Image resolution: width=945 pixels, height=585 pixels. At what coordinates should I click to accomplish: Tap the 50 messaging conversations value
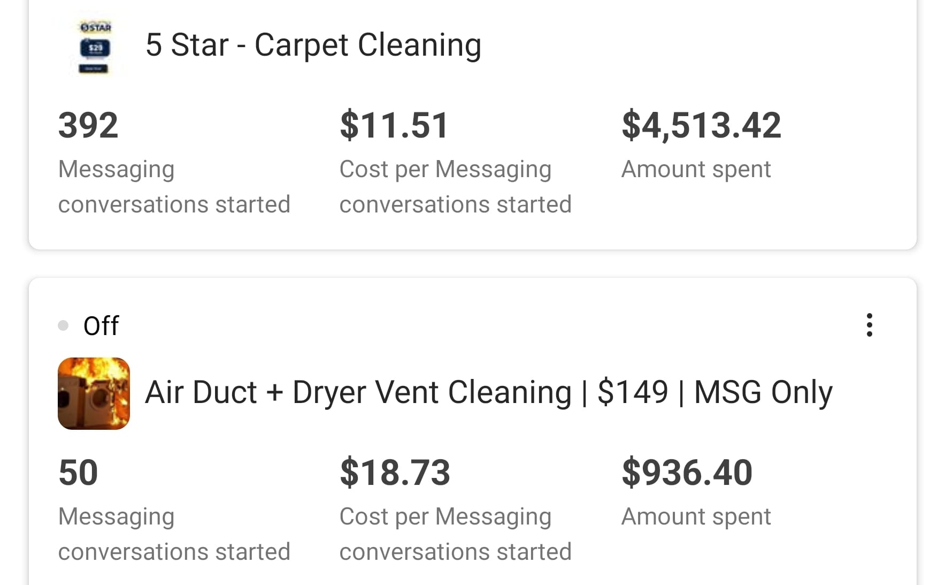pos(78,473)
